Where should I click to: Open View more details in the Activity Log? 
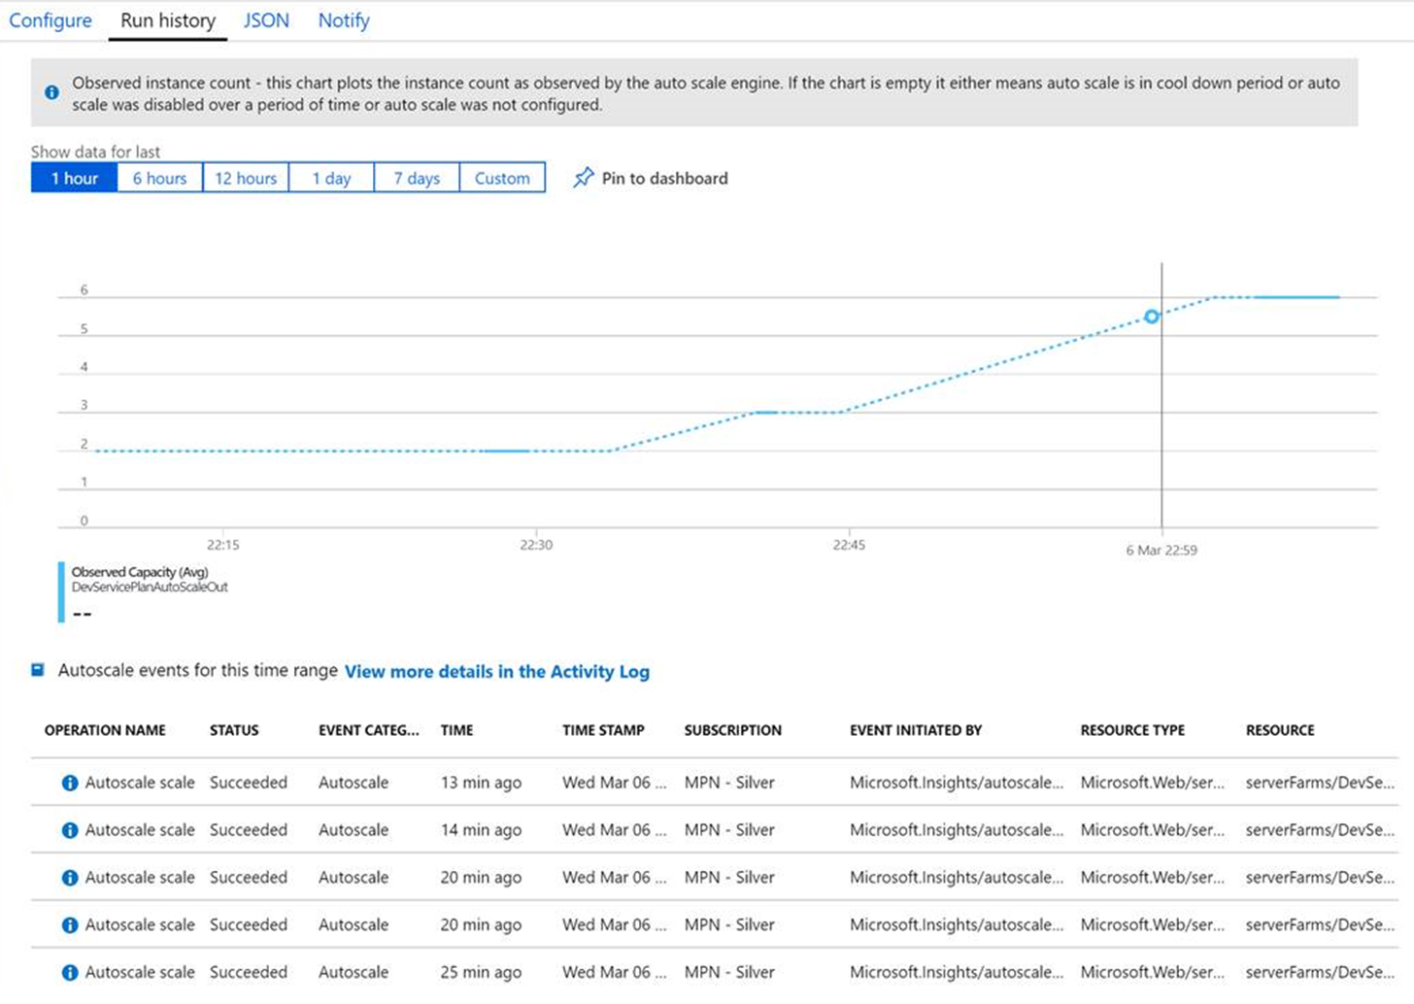pyautogui.click(x=497, y=671)
